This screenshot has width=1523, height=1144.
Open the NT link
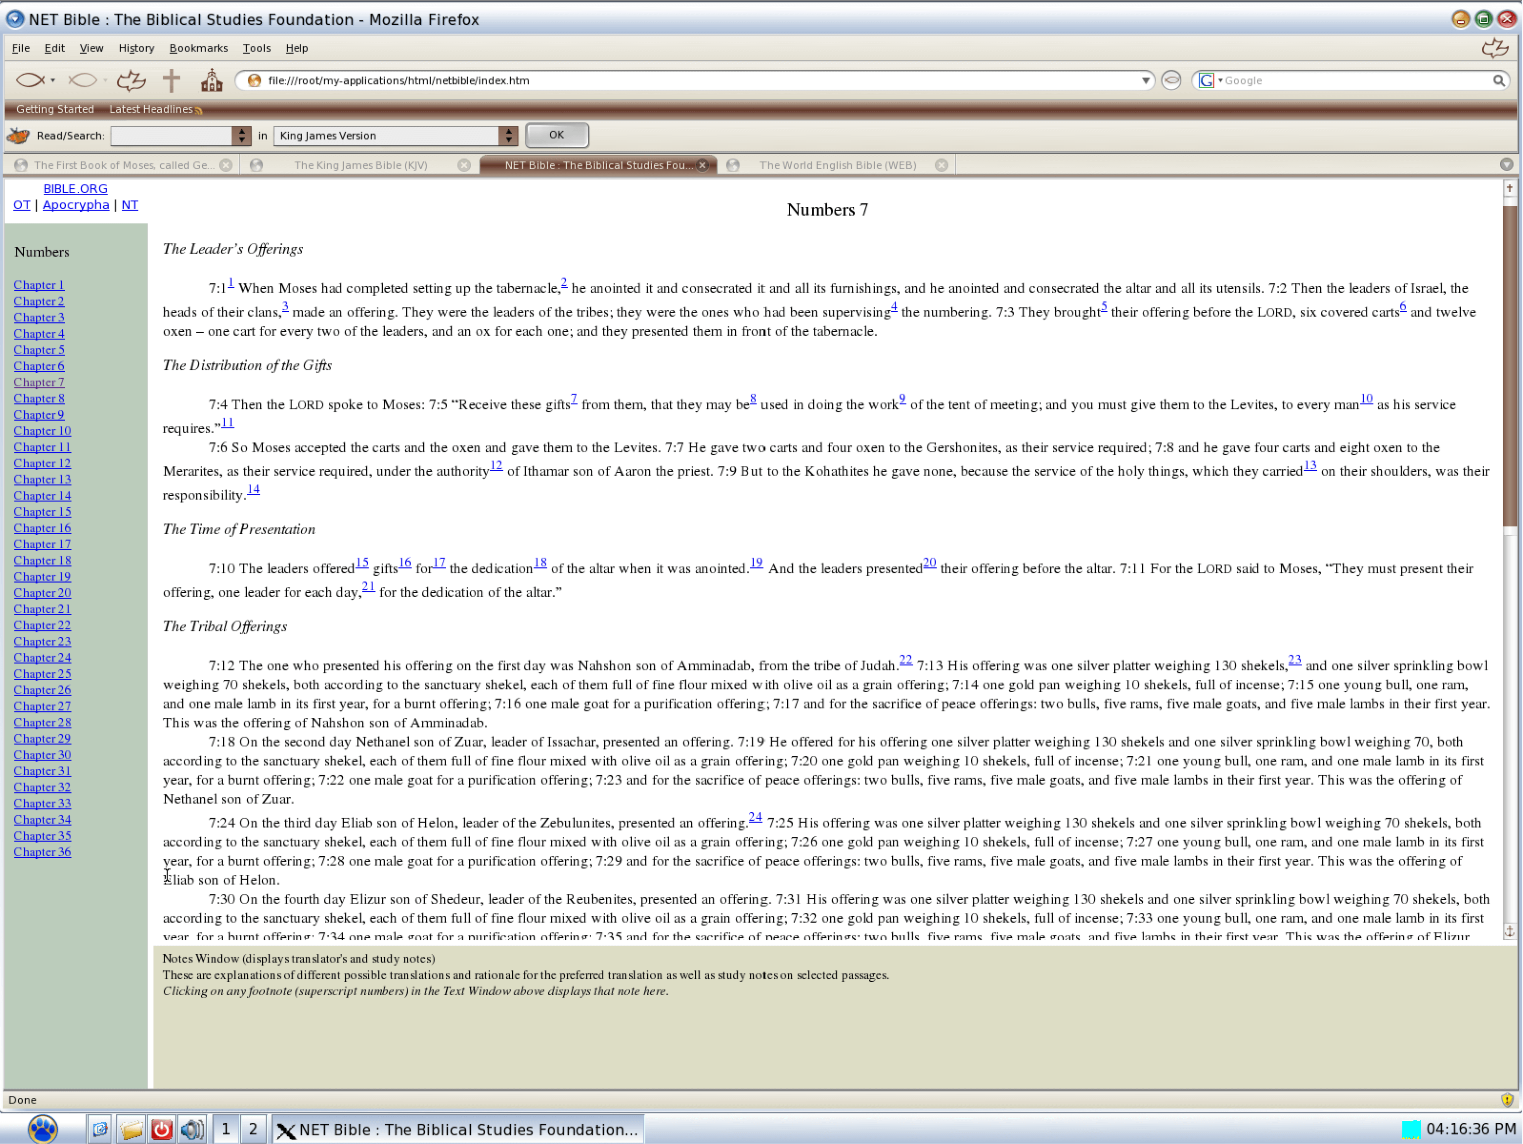point(130,205)
